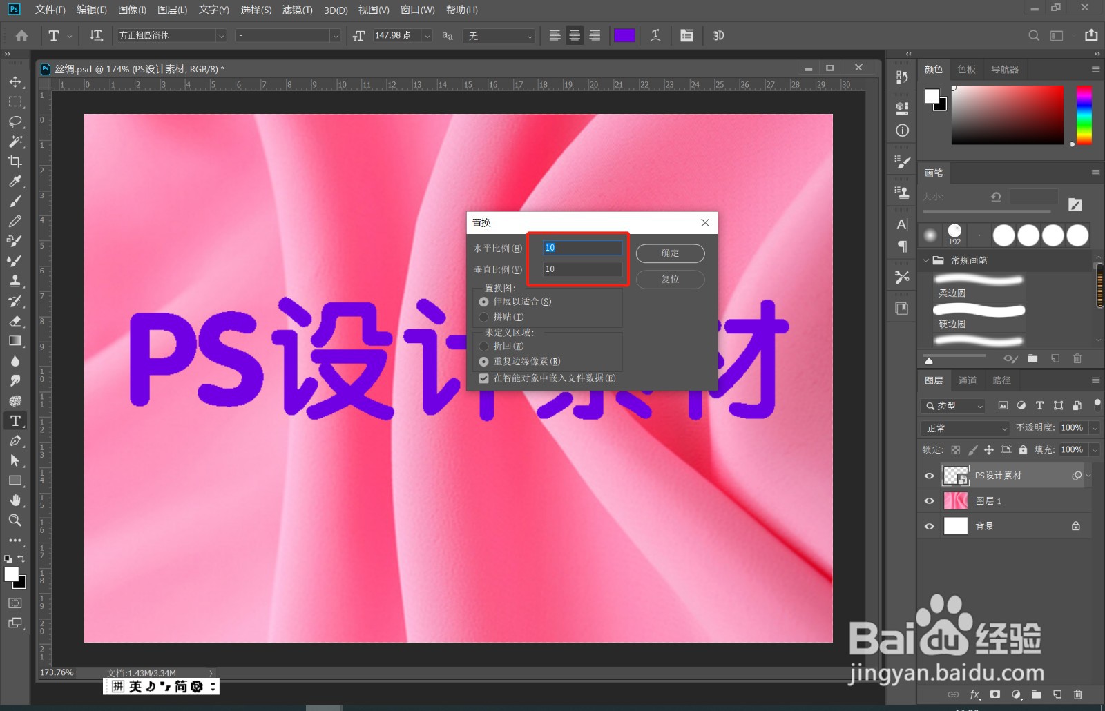Viewport: 1105px width, 711px height.
Task: Click the hue spectrum slider in Color panel
Action: click(x=1084, y=115)
